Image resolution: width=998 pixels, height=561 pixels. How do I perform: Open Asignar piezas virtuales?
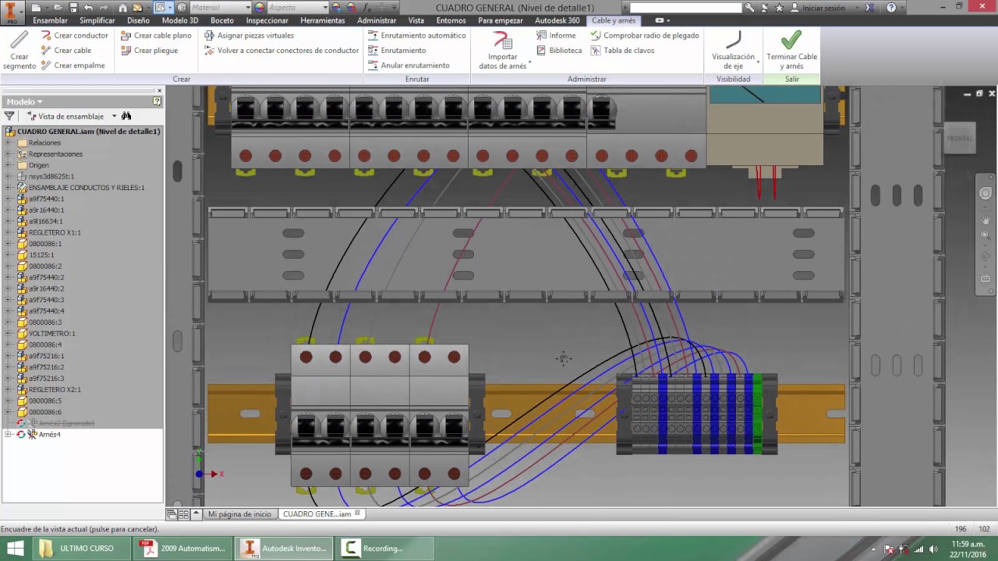(x=249, y=36)
